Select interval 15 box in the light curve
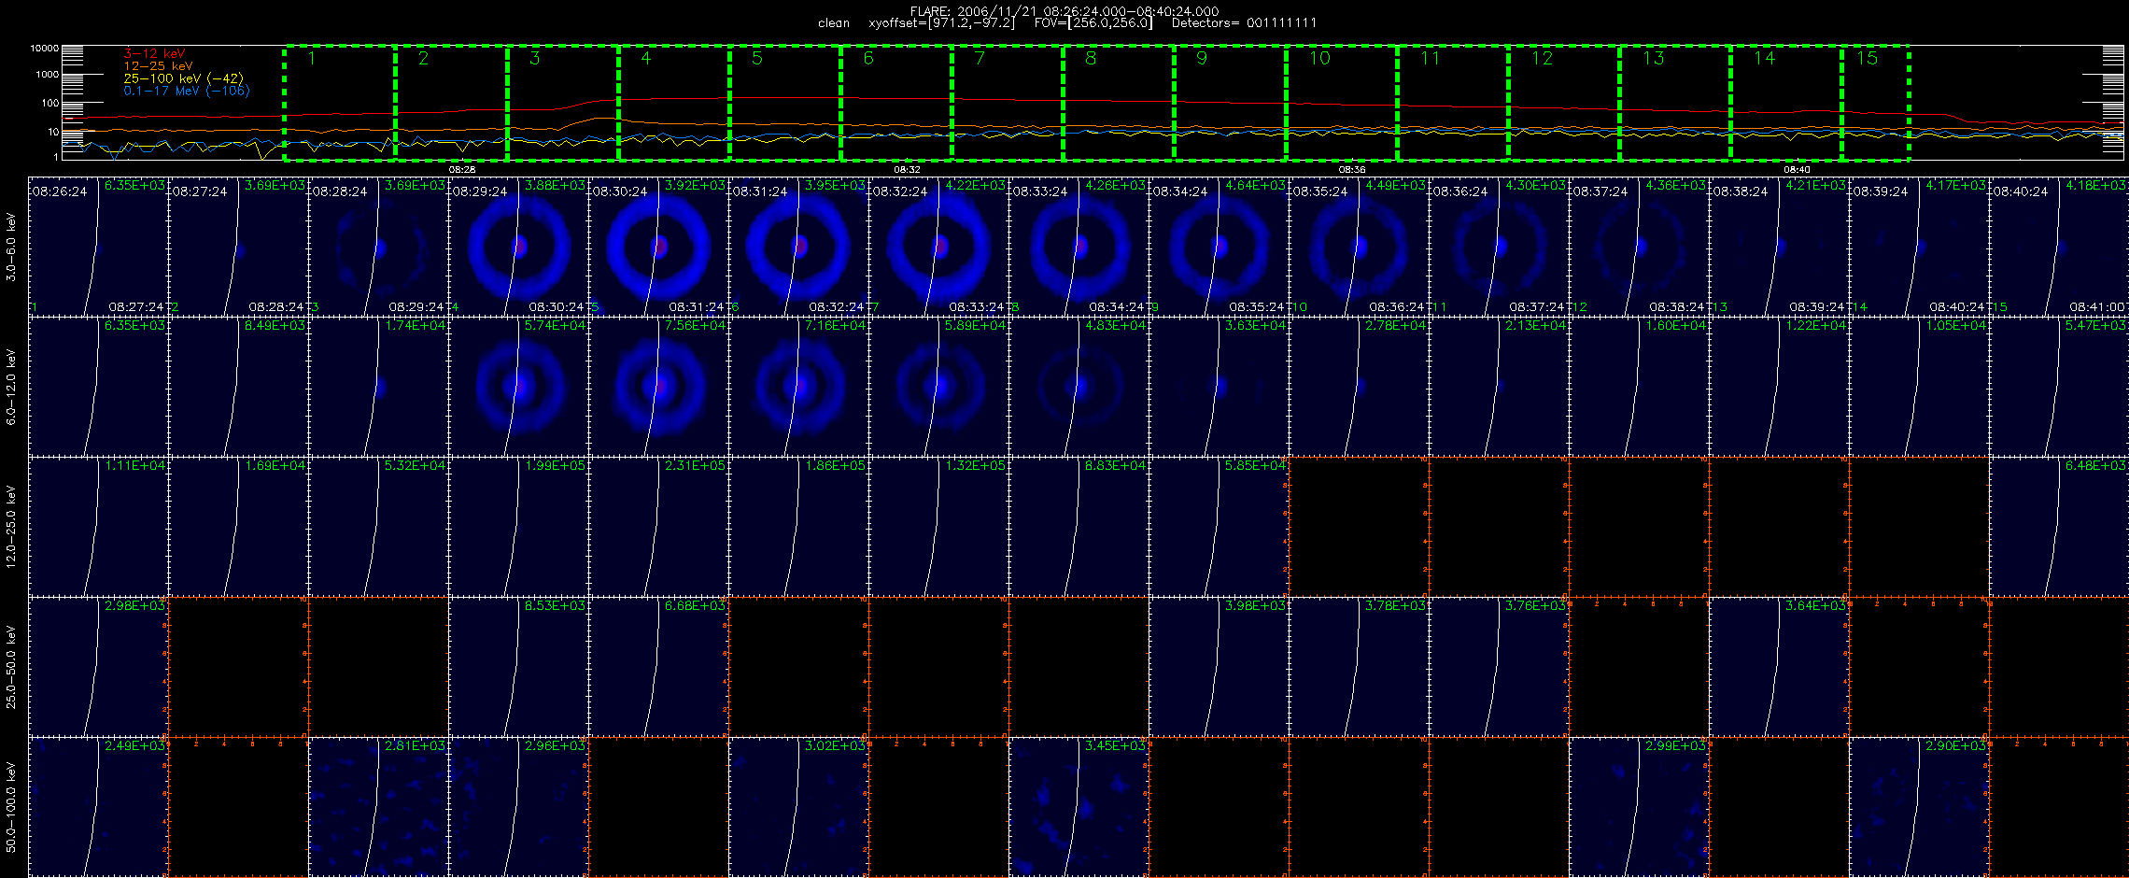The image size is (2129, 878). [x=1875, y=103]
